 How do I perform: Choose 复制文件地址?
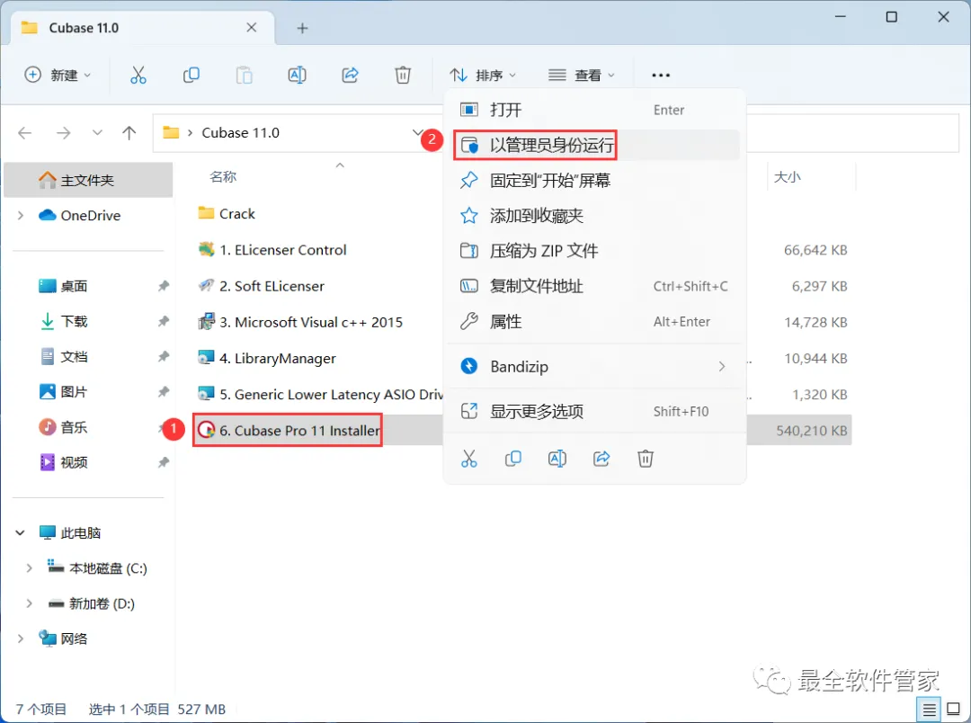[x=594, y=286]
